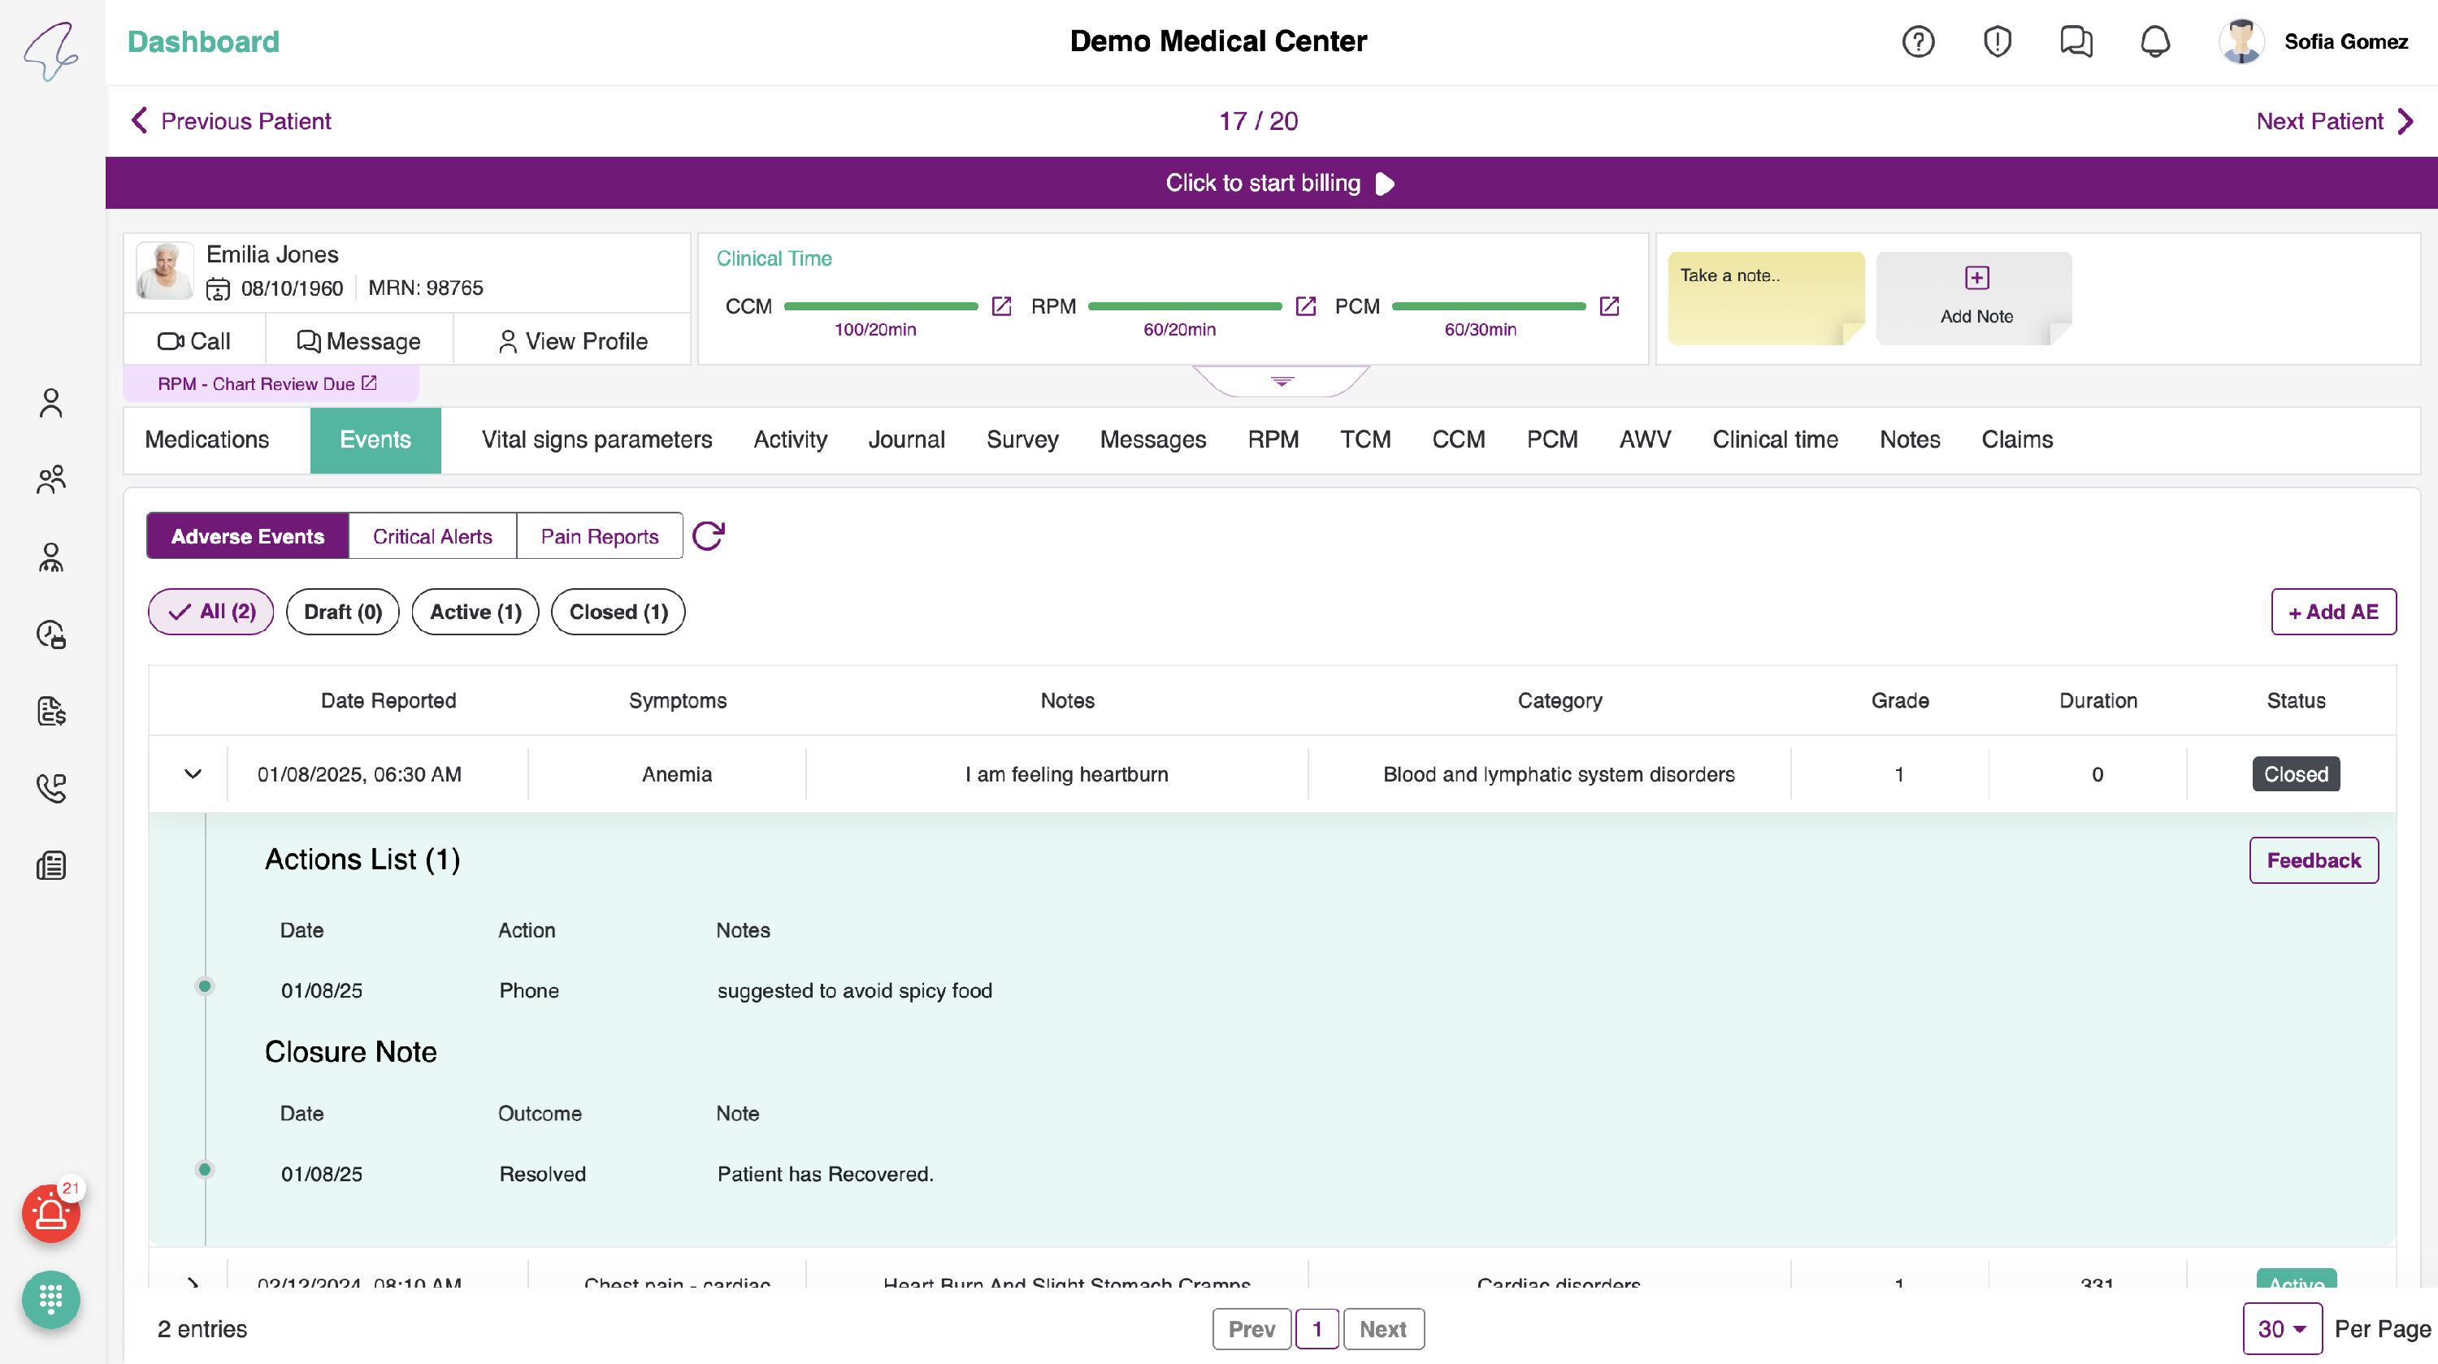Click the + Add AE button

(2333, 612)
